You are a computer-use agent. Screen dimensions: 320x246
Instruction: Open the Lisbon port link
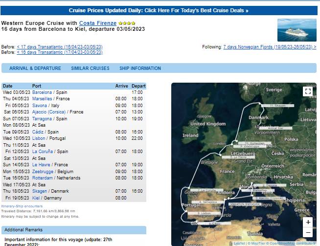[39, 138]
